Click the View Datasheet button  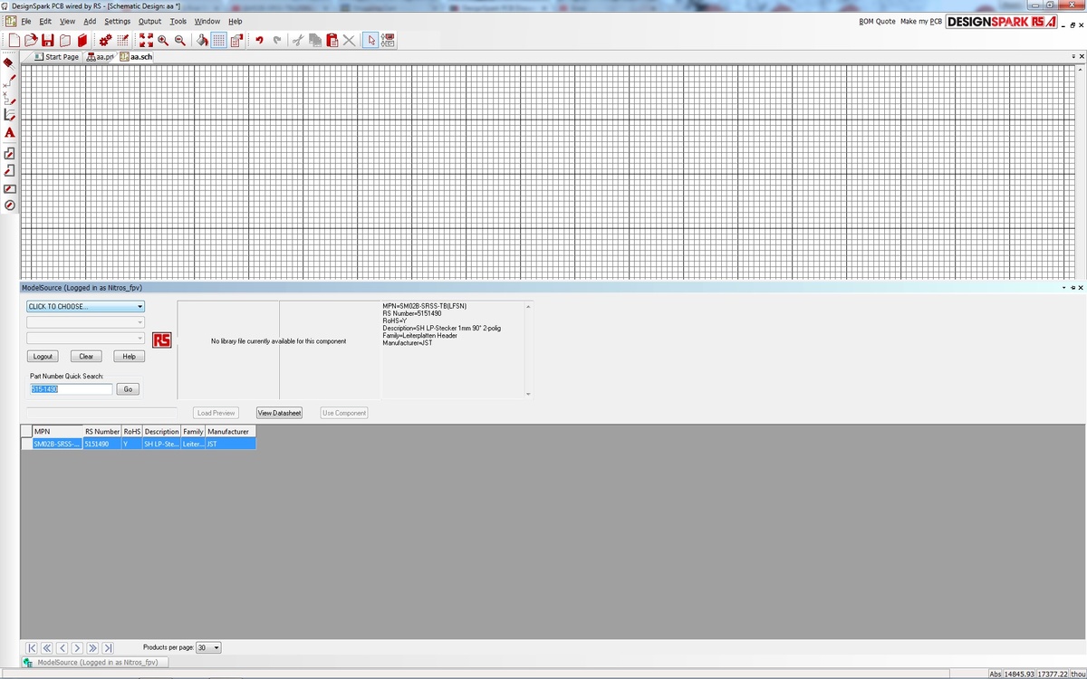[279, 413]
